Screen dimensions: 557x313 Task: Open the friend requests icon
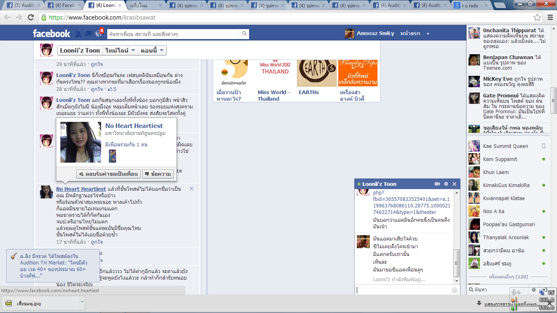pyautogui.click(x=78, y=34)
